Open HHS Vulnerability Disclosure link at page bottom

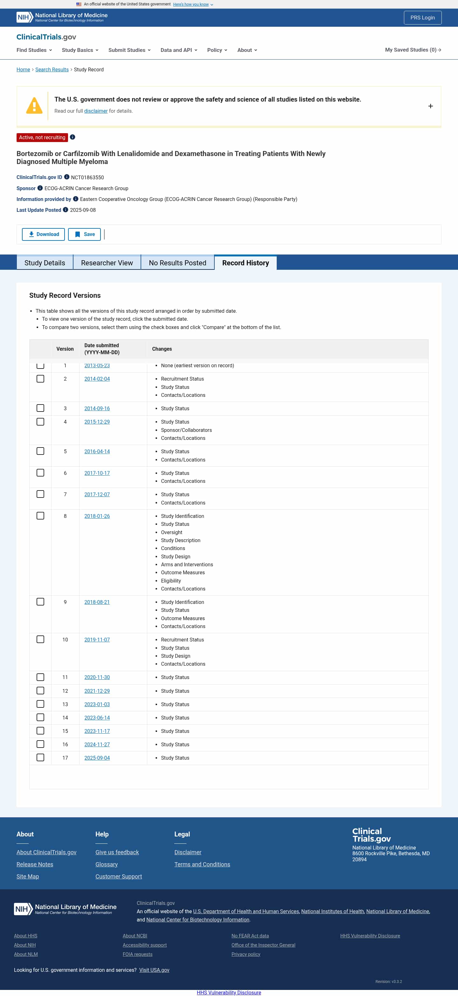tap(229, 992)
